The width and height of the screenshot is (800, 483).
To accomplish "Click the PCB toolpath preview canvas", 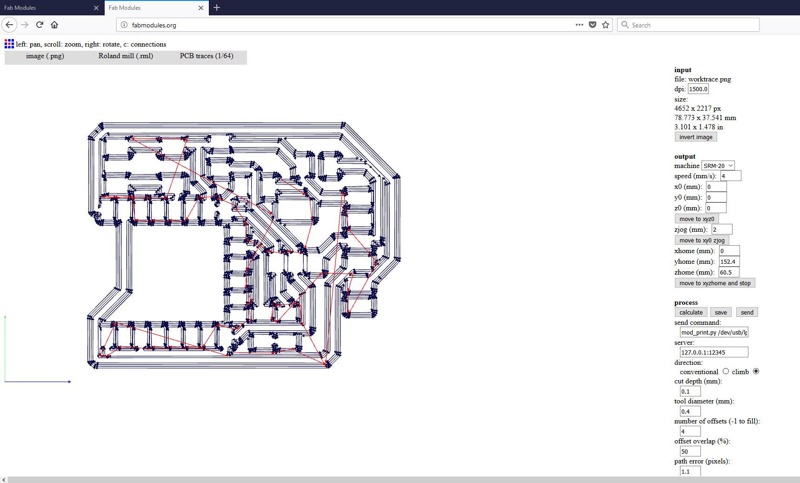I will pos(244,245).
